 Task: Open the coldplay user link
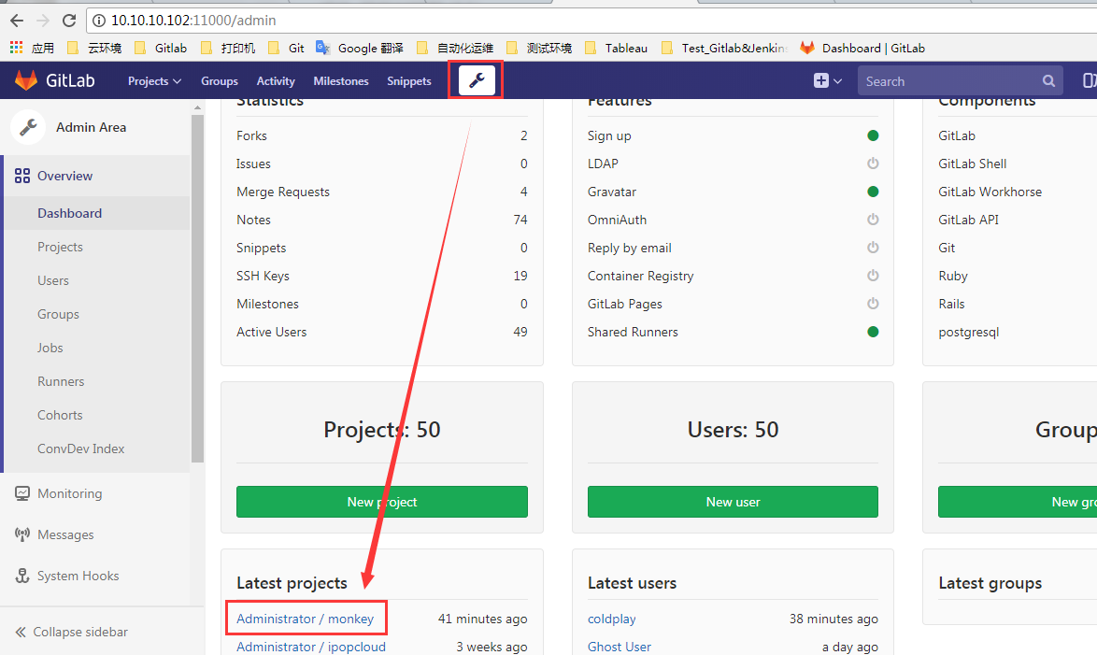point(611,619)
